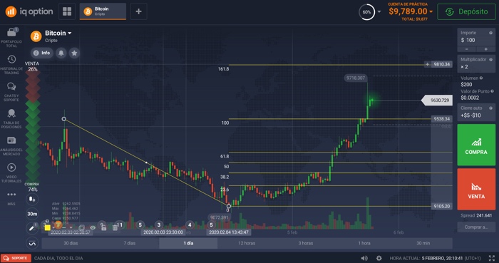499x263 pixels.
Task: Select the 12 horas time range
Action: coord(247,243)
